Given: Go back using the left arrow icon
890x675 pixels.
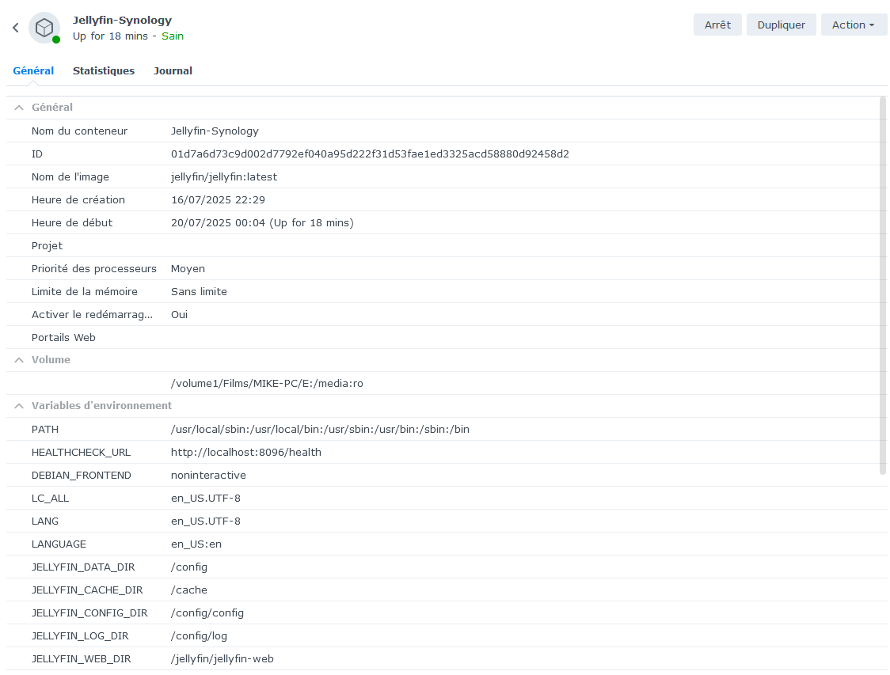Looking at the screenshot, I should pyautogui.click(x=15, y=28).
